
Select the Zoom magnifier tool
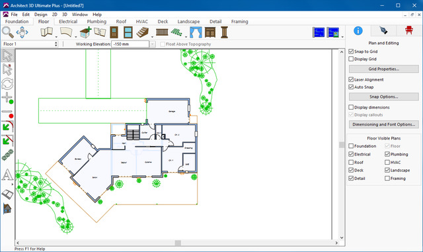(7, 32)
